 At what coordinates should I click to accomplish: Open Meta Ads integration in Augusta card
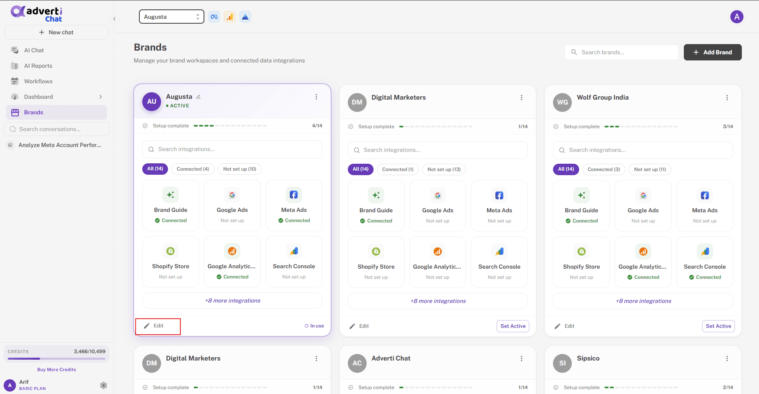pos(294,205)
